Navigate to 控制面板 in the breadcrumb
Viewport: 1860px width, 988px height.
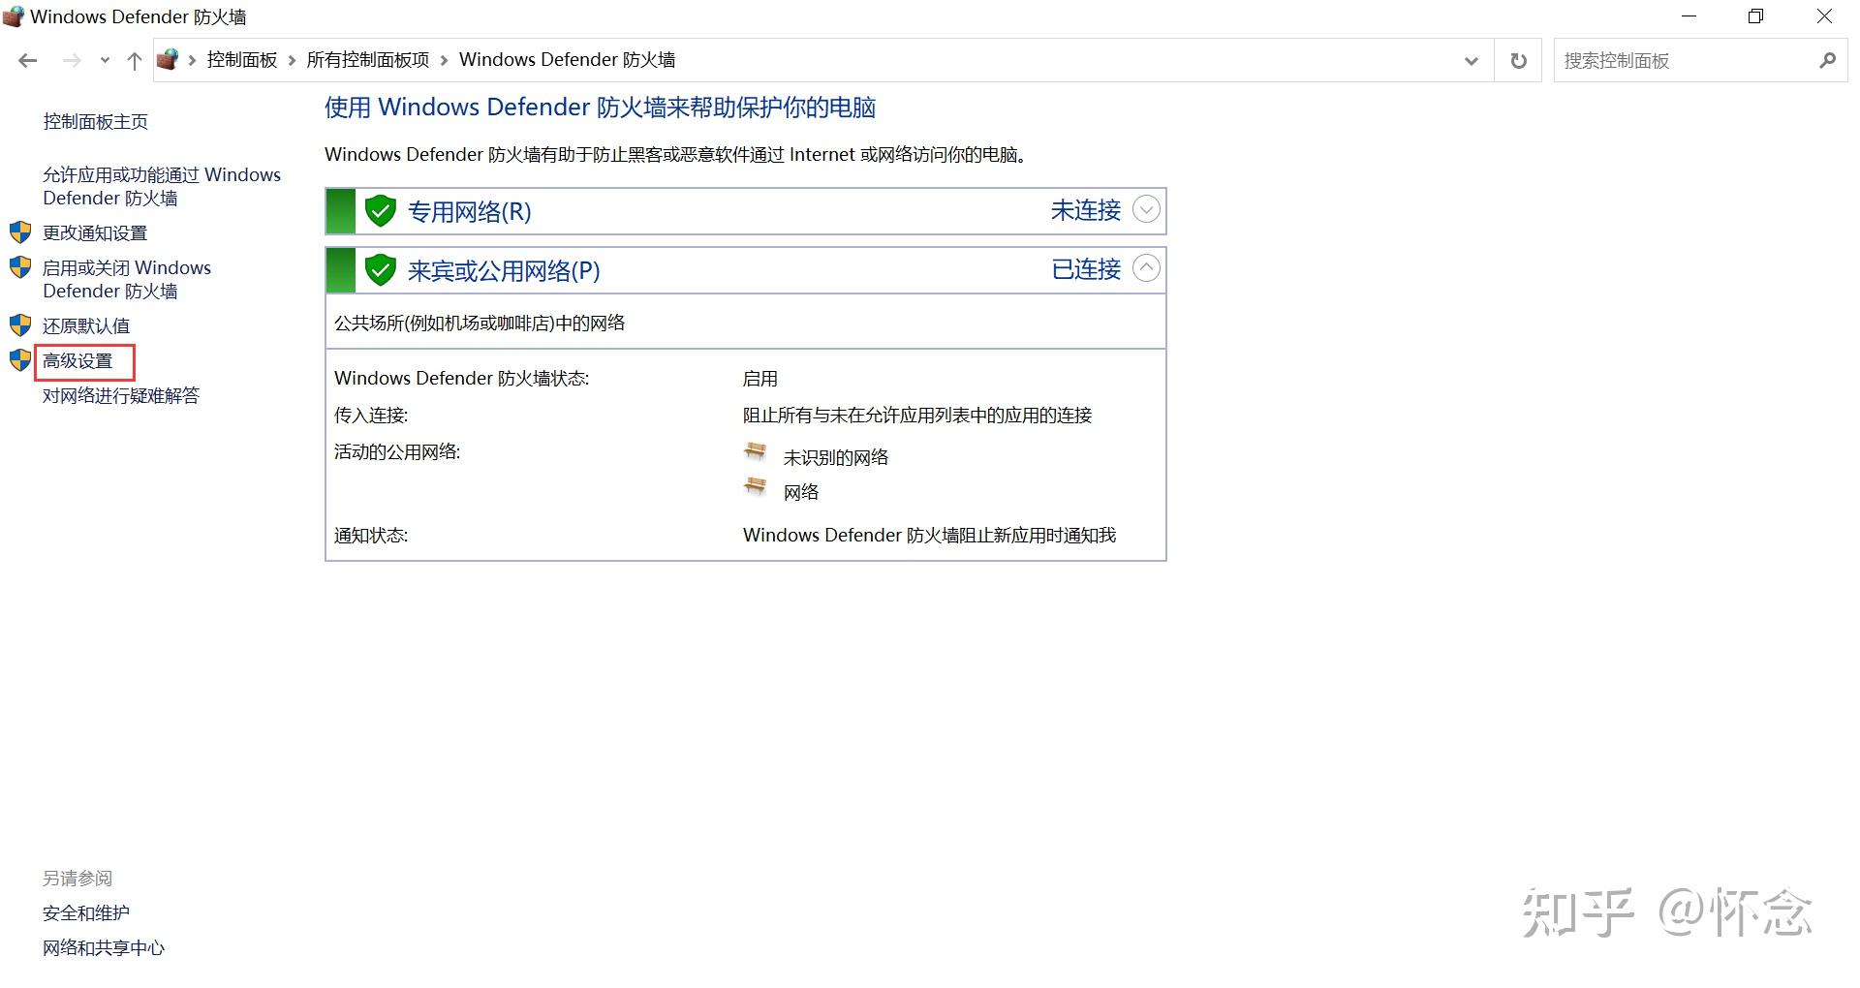click(x=241, y=59)
